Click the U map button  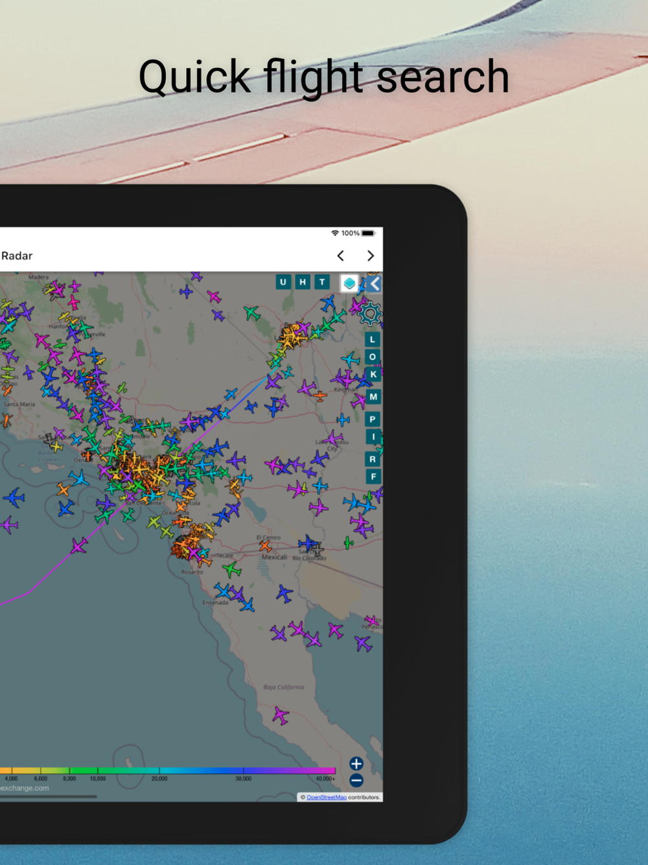click(x=283, y=282)
